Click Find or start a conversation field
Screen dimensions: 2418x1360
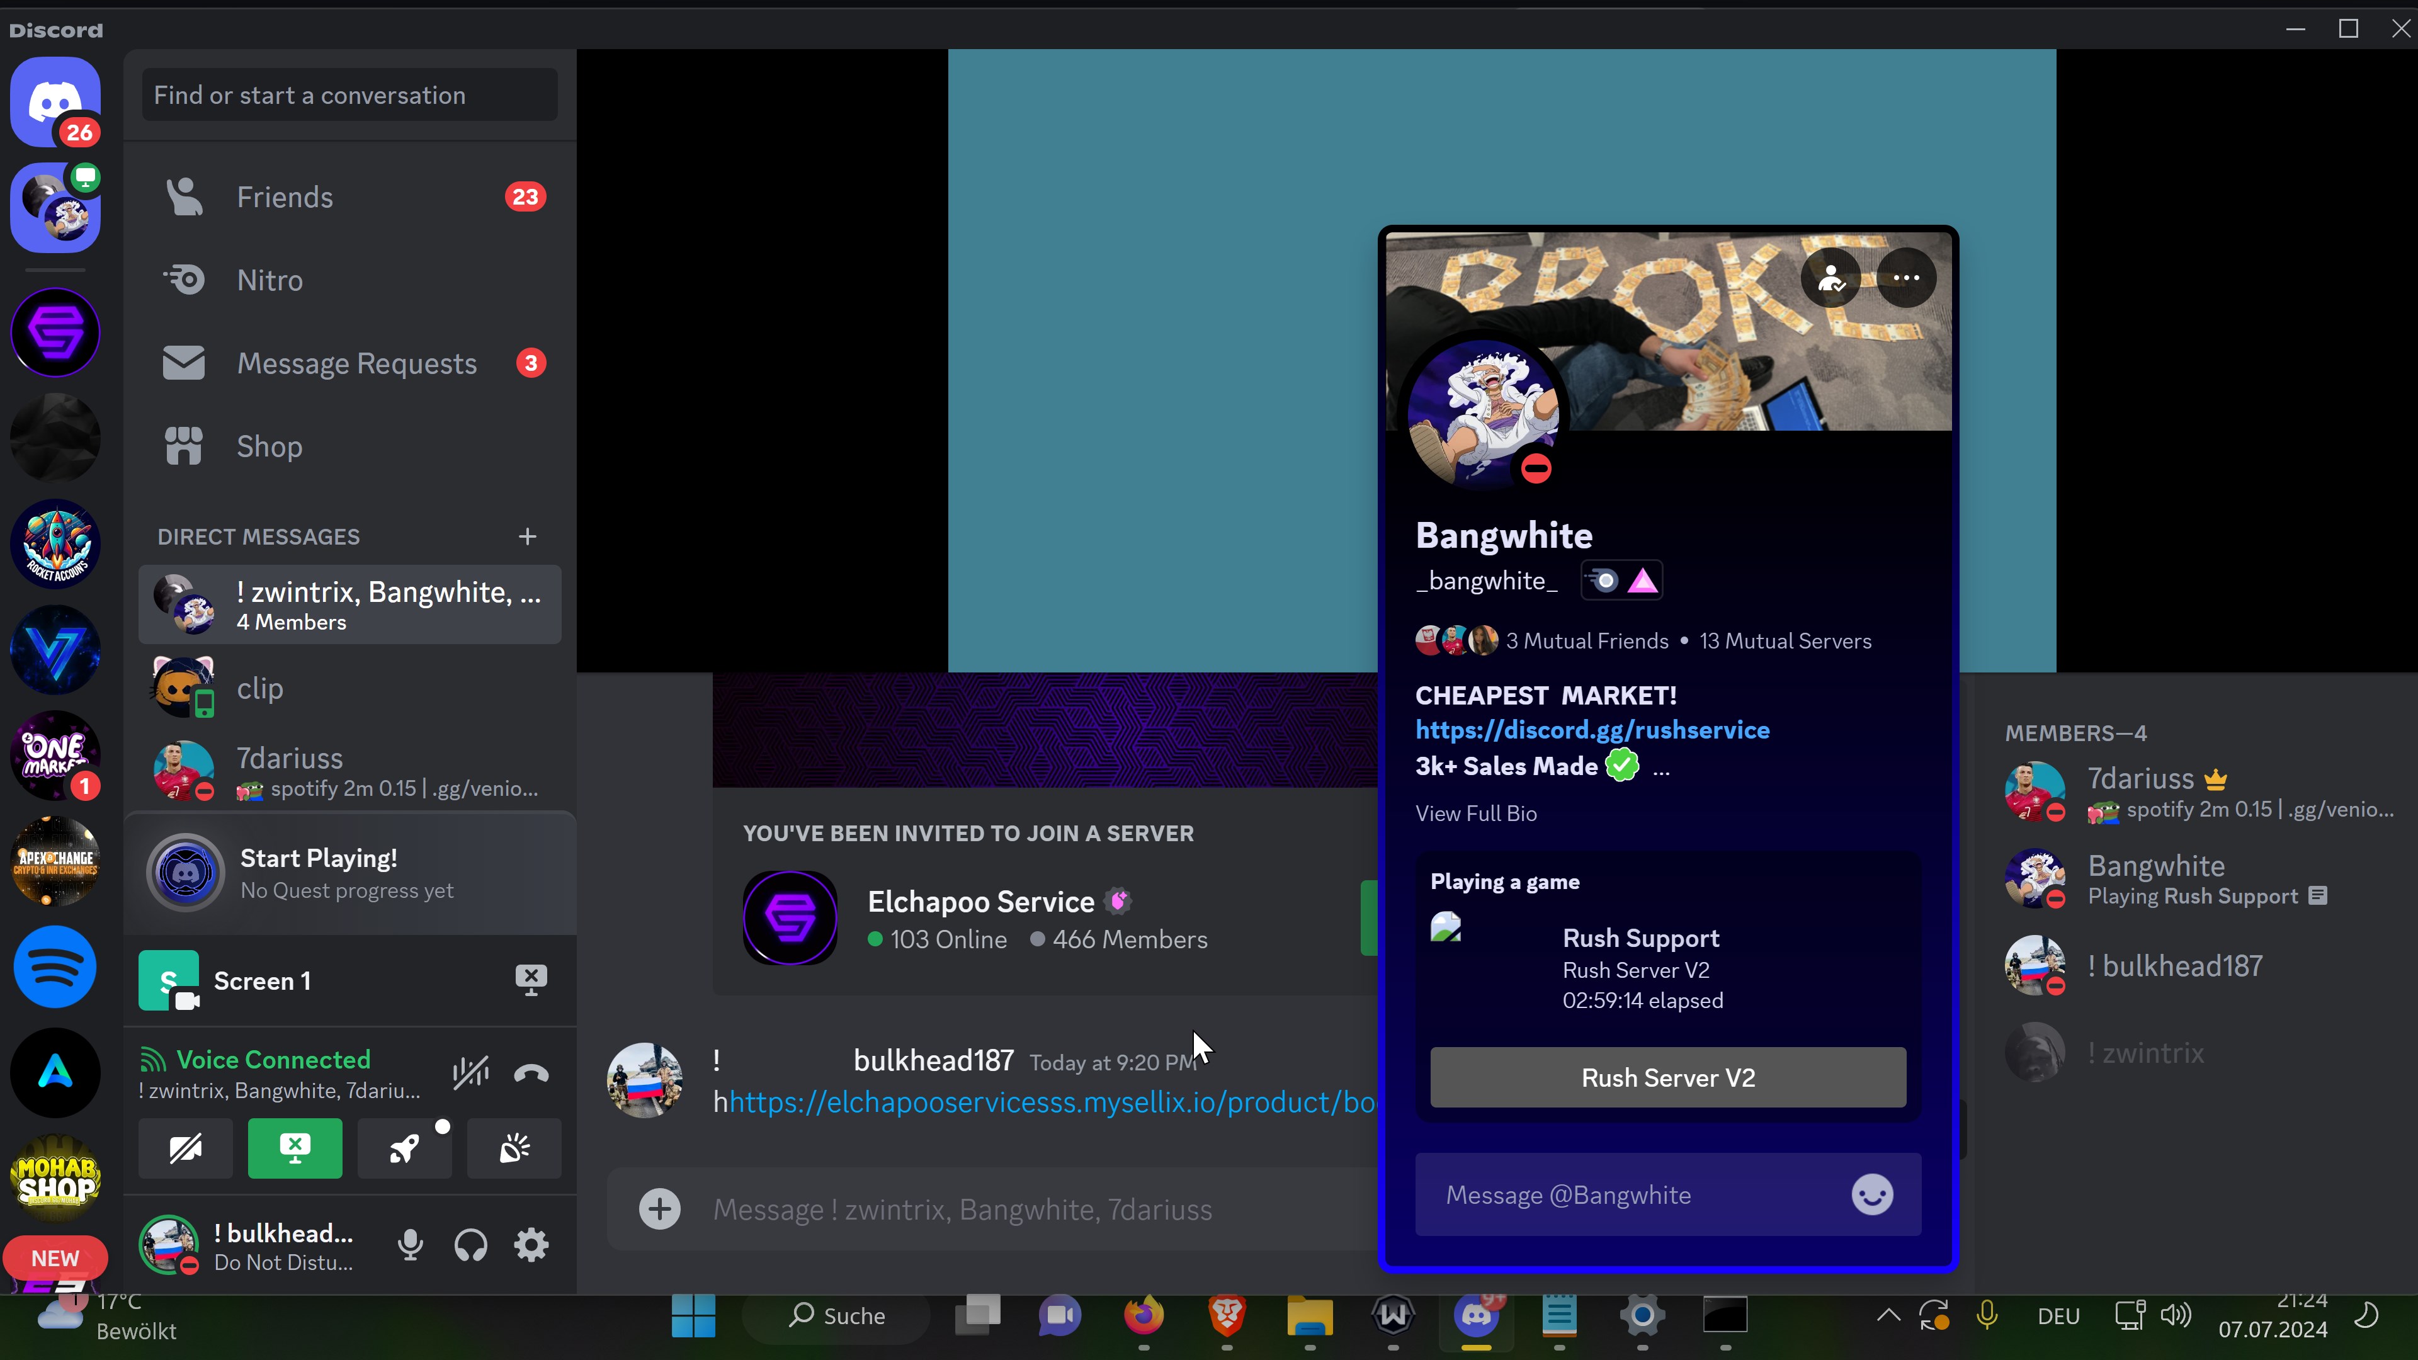coord(349,95)
